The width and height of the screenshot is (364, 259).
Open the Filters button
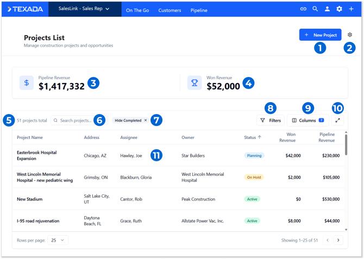[x=271, y=120]
